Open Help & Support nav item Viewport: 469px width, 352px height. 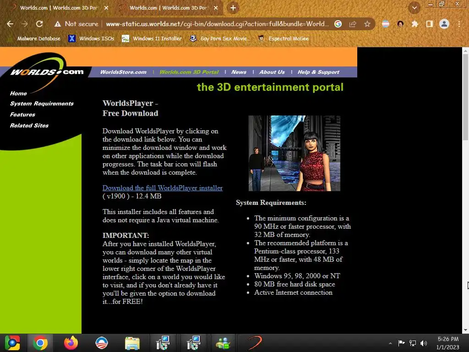pos(318,72)
